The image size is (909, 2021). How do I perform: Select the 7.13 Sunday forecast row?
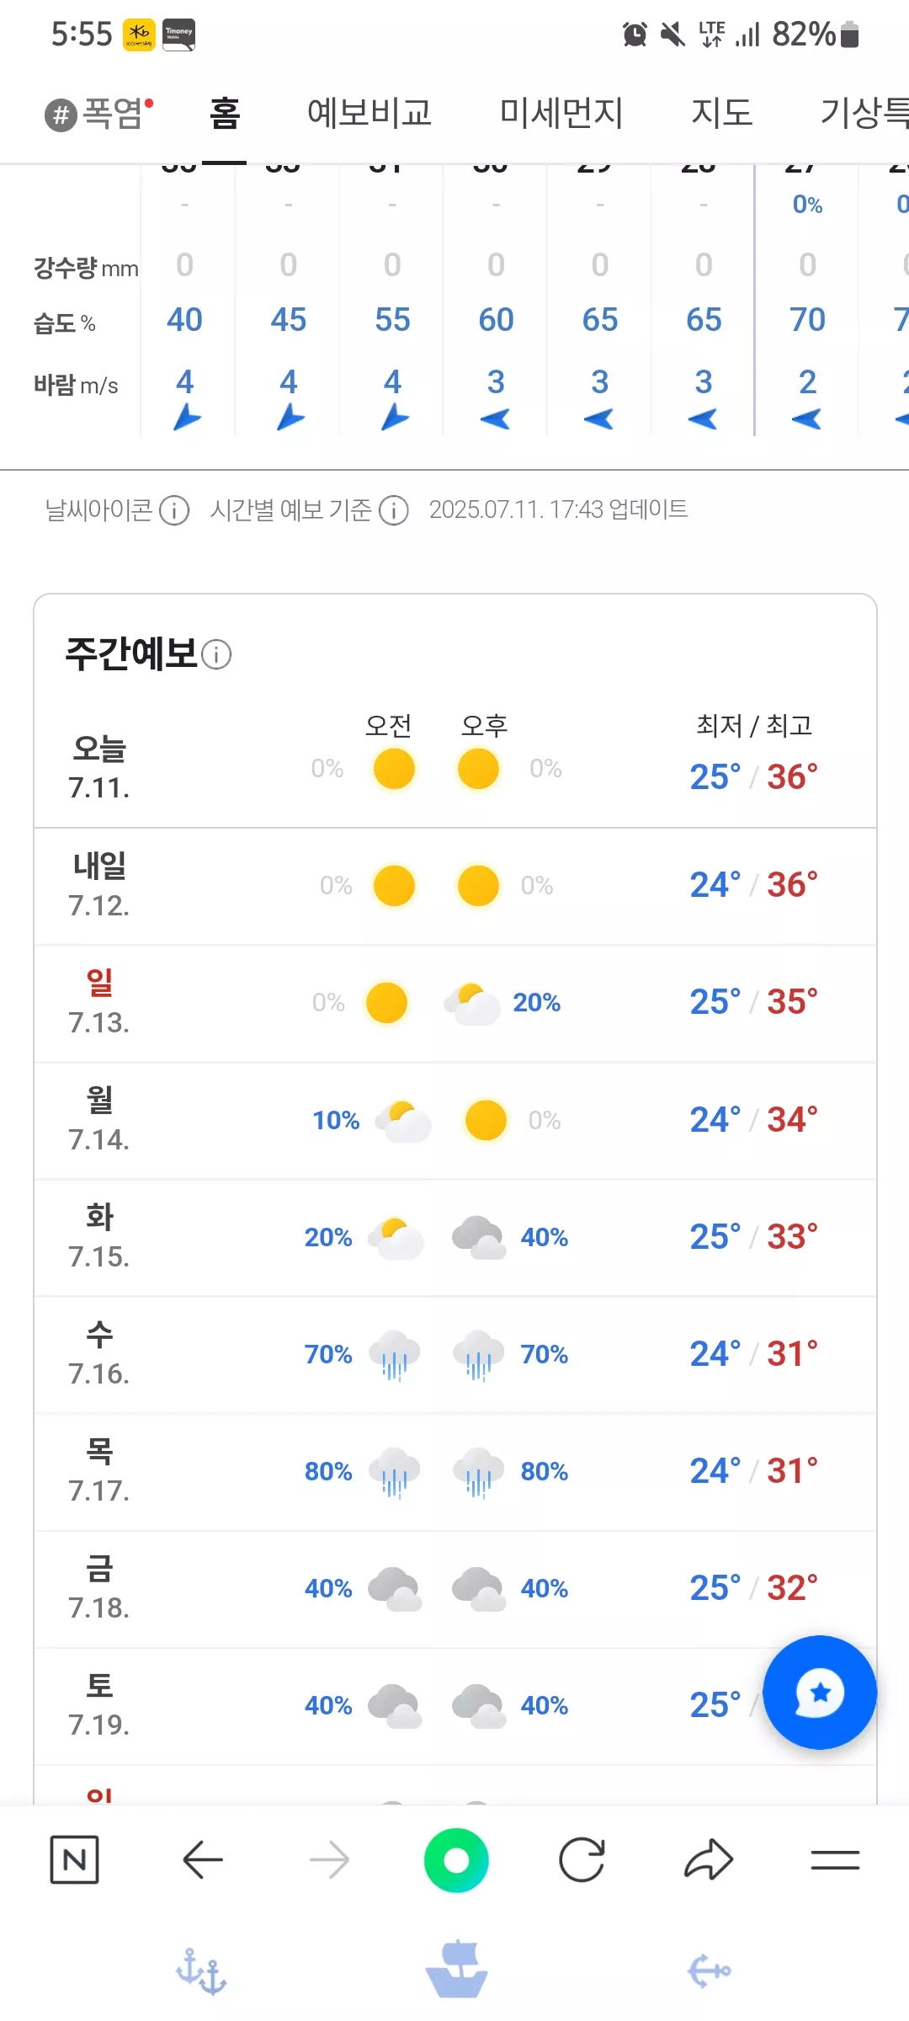[455, 1003]
